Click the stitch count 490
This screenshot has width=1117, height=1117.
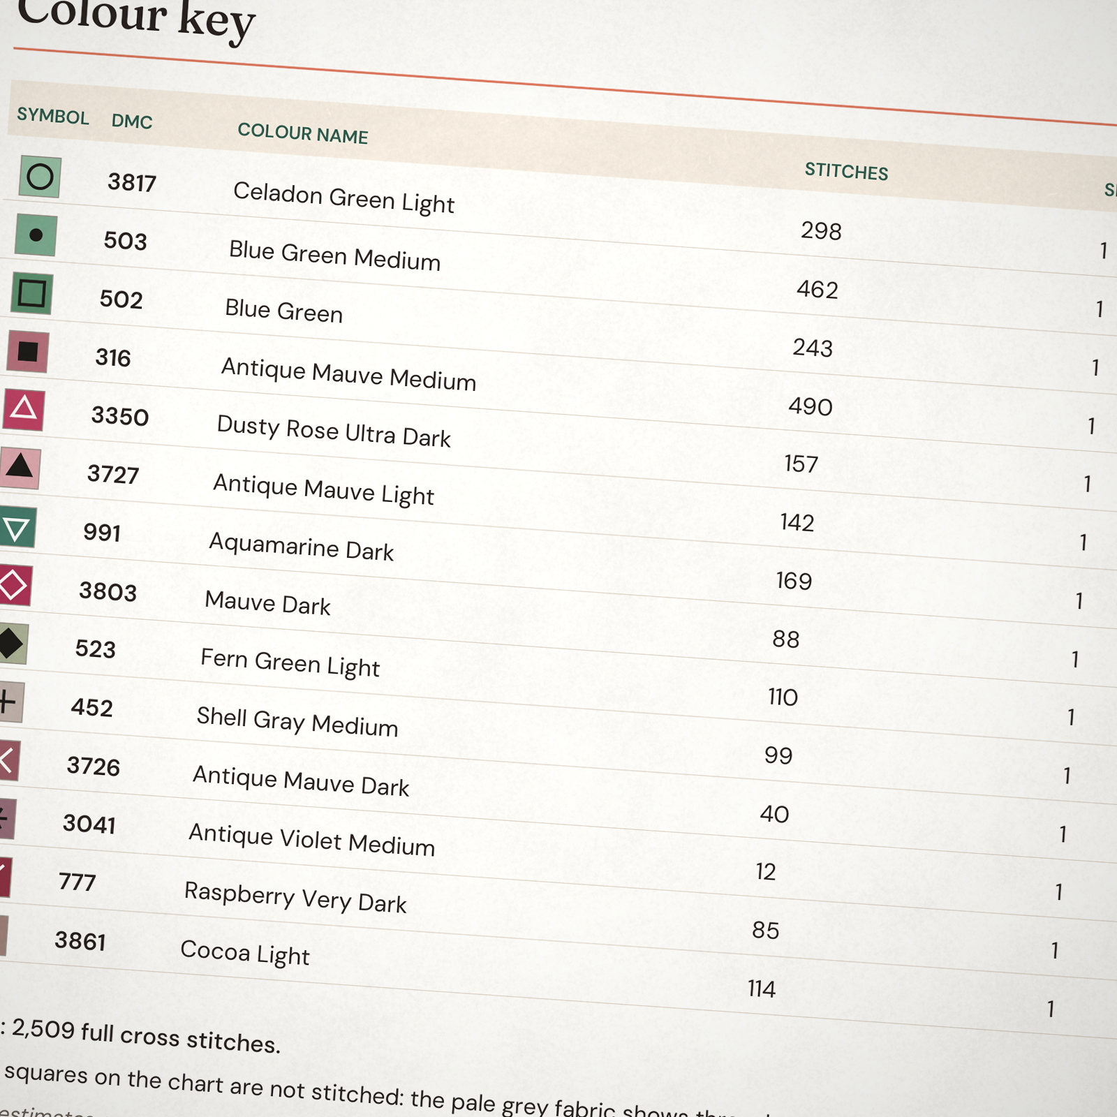coord(811,406)
